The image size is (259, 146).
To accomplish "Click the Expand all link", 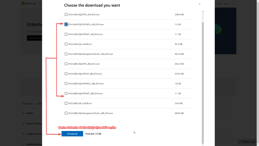I will tap(27, 103).
